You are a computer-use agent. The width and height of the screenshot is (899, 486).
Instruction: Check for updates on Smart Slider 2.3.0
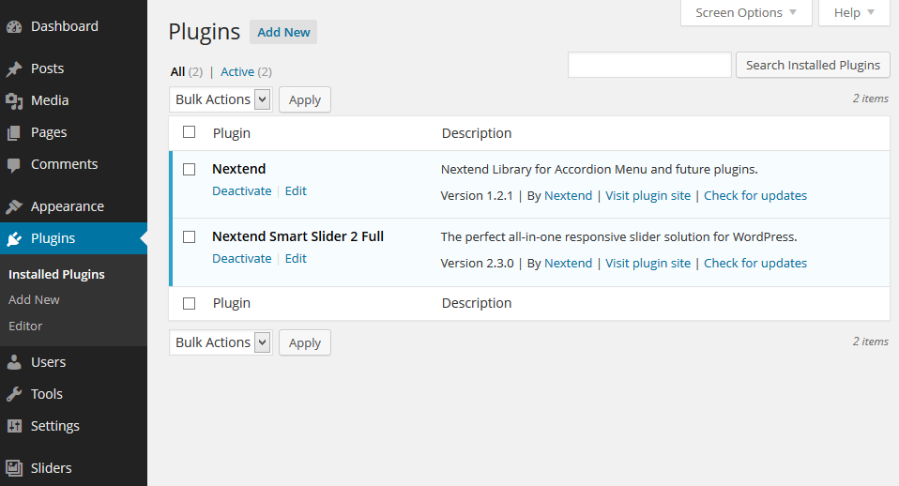click(755, 264)
